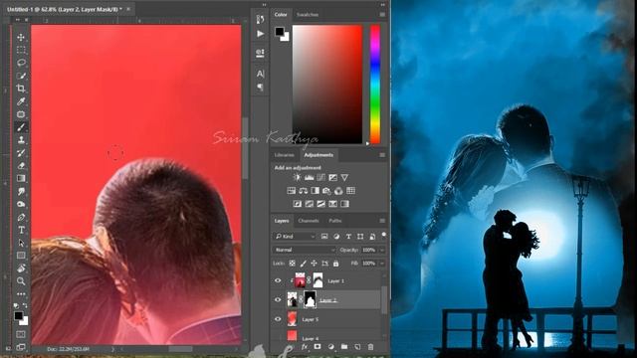Delete layer using trash icon
The width and height of the screenshot is (637, 358).
370,347
